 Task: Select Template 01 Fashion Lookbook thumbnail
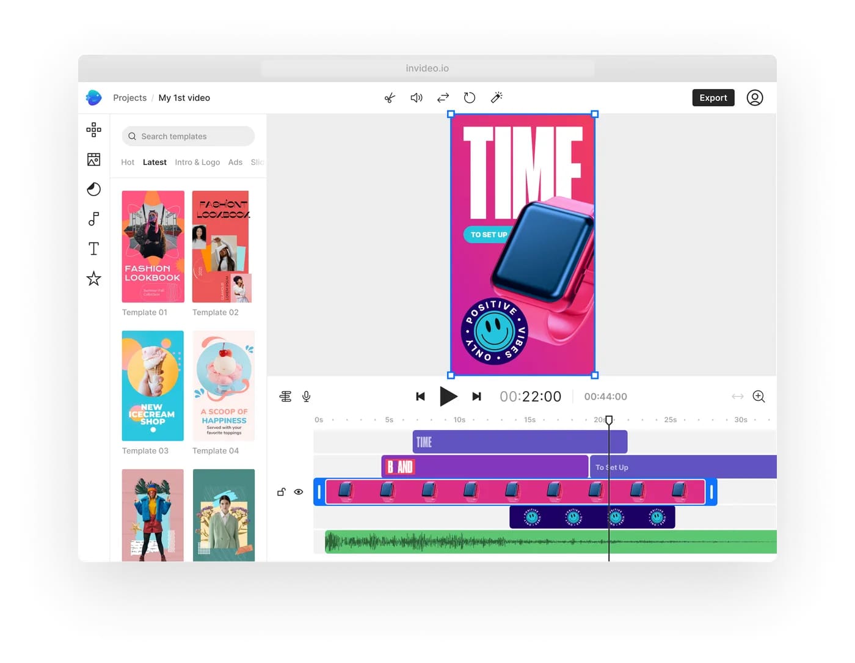click(153, 246)
